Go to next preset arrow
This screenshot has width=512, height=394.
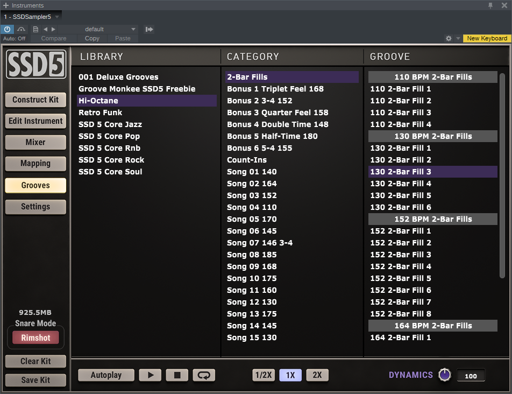click(53, 29)
